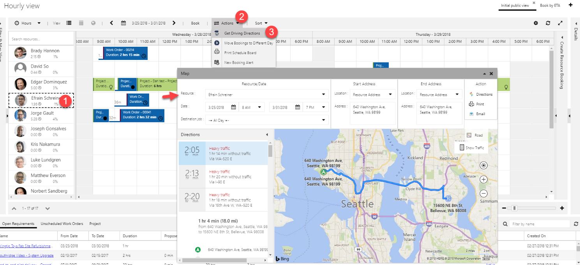Open schedule board settings via the gear icon

click(x=536, y=23)
